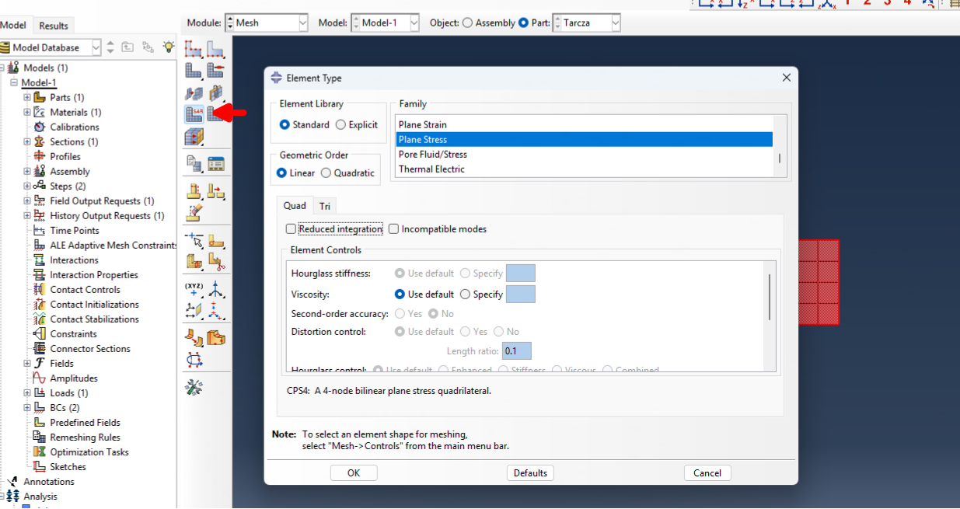The height and width of the screenshot is (509, 960).
Task: Choose Plane Strain in the Family list
Action: pos(423,125)
